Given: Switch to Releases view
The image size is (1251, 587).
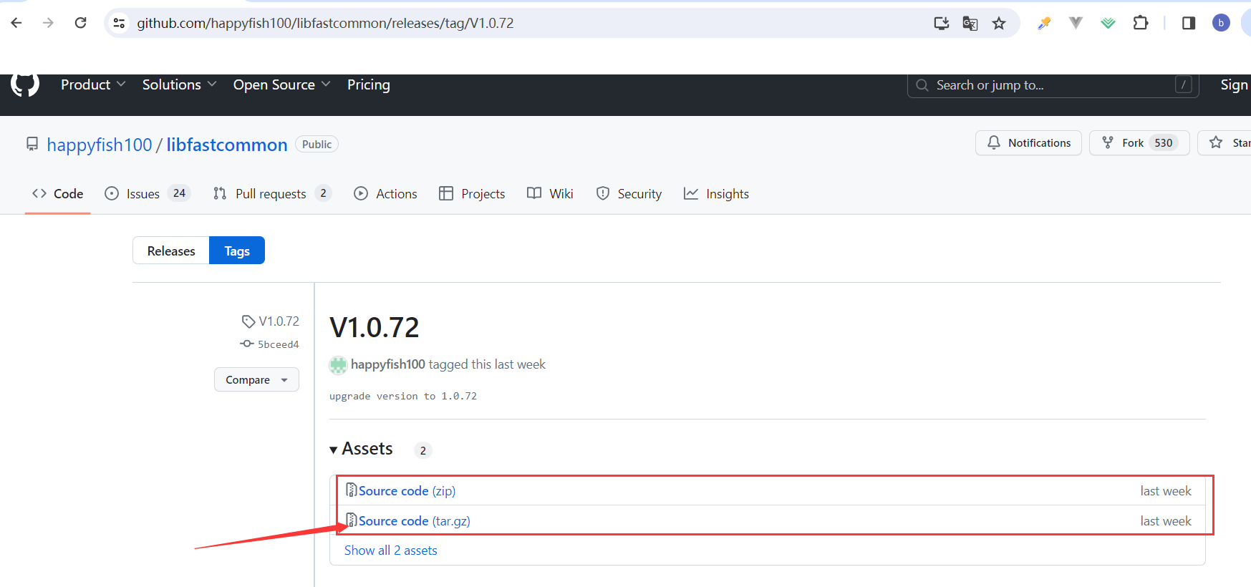Looking at the screenshot, I should point(171,251).
